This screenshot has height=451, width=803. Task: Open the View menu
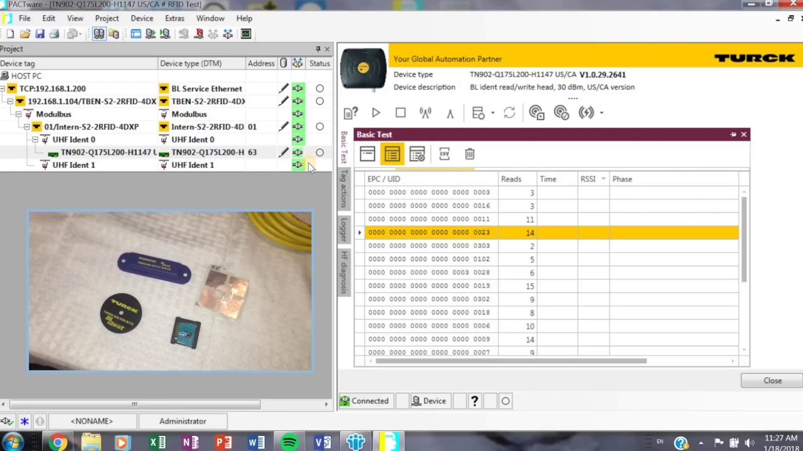point(75,18)
